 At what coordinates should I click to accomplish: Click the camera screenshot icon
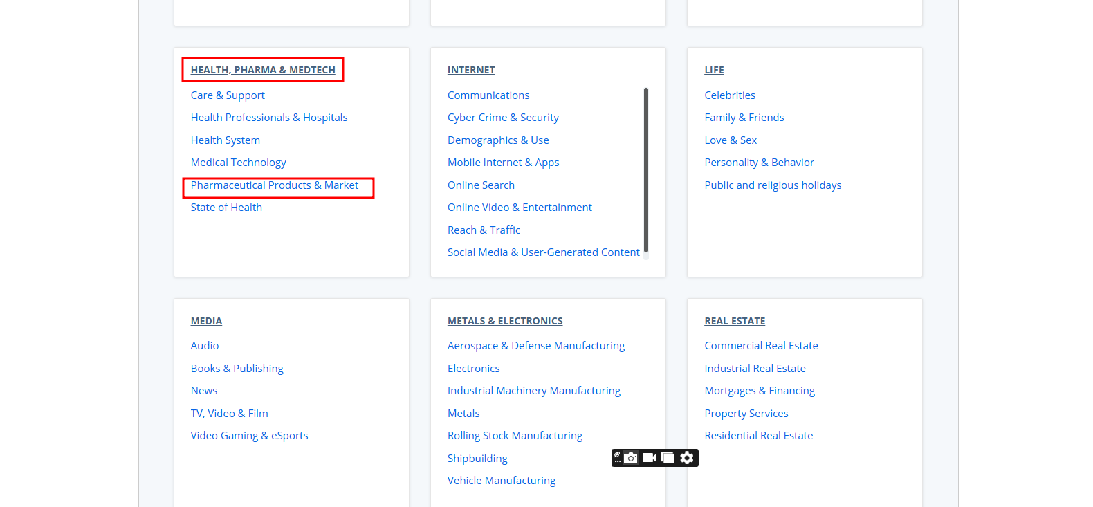[631, 458]
